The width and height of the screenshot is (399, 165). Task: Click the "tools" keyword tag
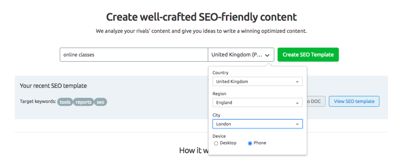[x=65, y=102]
